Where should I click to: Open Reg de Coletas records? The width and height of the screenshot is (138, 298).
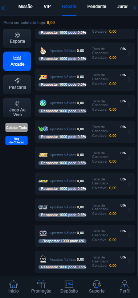click(17, 140)
